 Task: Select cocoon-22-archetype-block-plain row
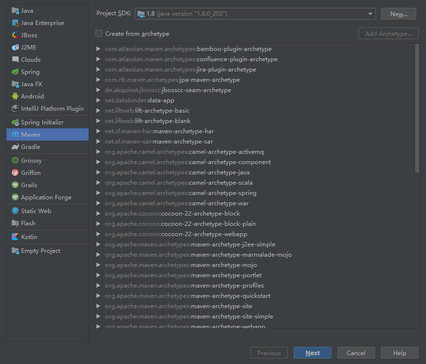click(x=180, y=224)
